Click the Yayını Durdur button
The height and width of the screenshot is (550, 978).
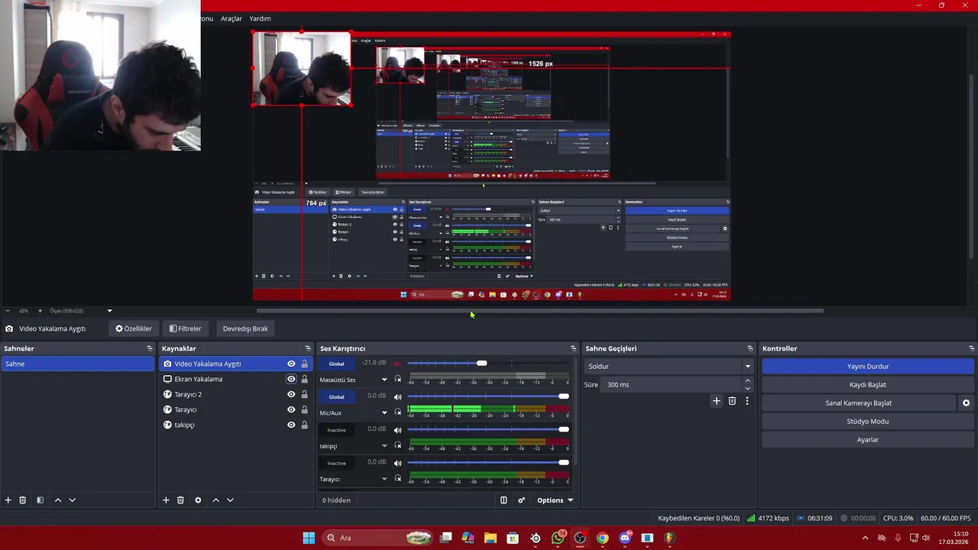pyautogui.click(x=868, y=367)
